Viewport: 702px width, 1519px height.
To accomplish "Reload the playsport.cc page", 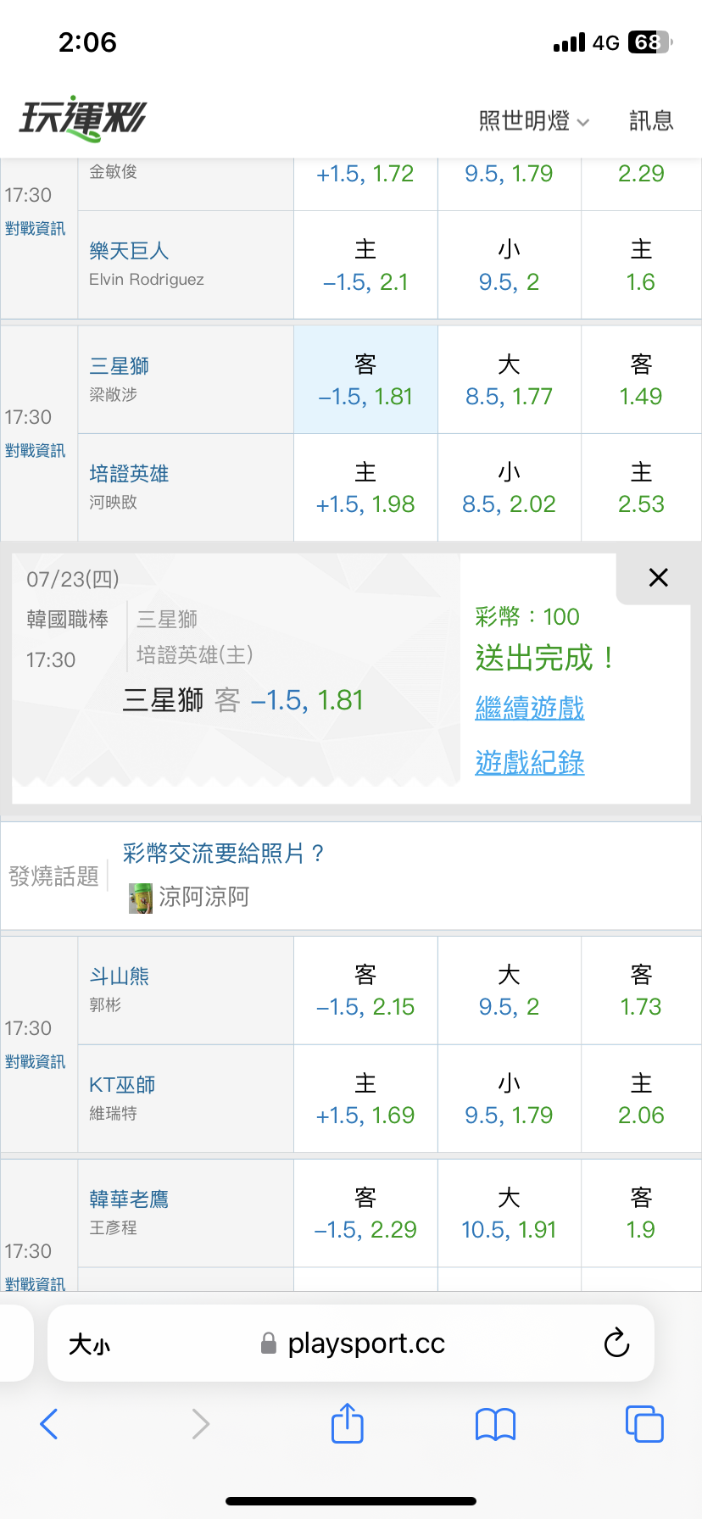I will [x=616, y=1343].
